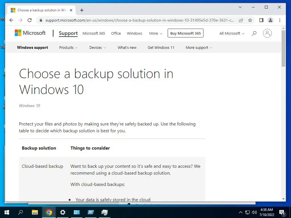Open the What's new menu item
The image size is (291, 218).
[127, 47]
